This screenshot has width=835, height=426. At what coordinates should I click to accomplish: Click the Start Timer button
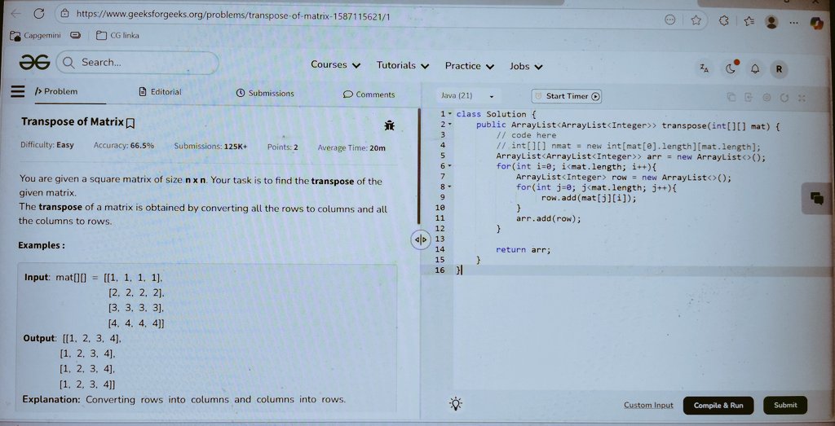tap(567, 96)
